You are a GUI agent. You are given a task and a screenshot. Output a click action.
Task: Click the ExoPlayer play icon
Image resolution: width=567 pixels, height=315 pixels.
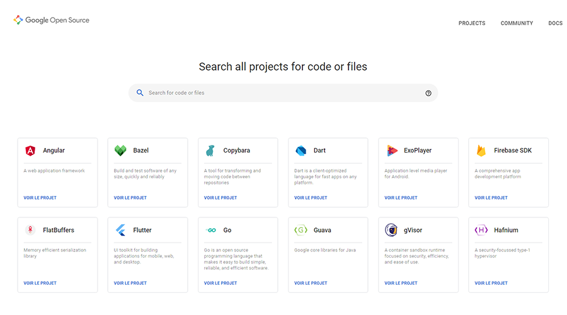tap(392, 151)
